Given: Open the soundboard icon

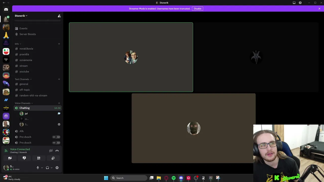Looking at the screenshot, I should [53, 158].
